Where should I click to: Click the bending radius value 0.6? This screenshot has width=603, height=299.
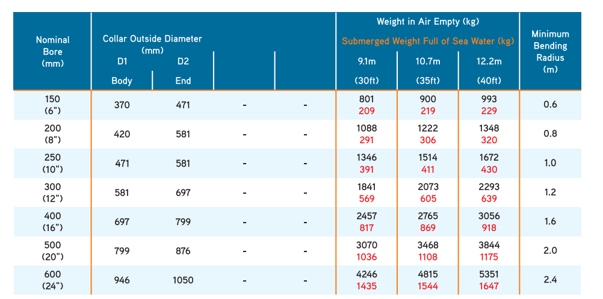tap(550, 105)
